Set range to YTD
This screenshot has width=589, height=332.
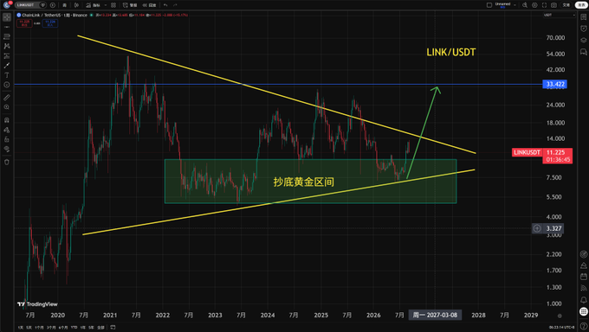[x=74, y=328]
